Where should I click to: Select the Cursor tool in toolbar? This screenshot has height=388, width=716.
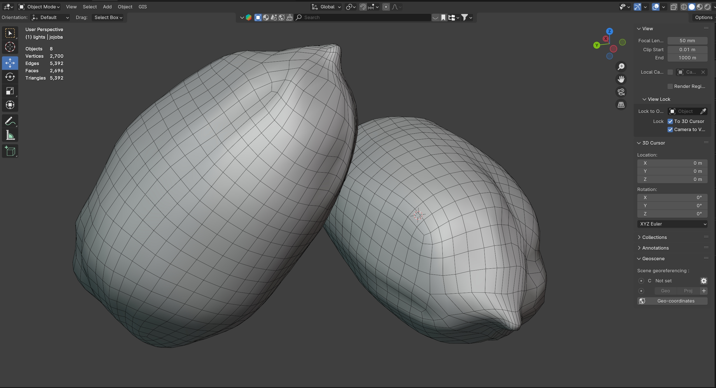[10, 47]
